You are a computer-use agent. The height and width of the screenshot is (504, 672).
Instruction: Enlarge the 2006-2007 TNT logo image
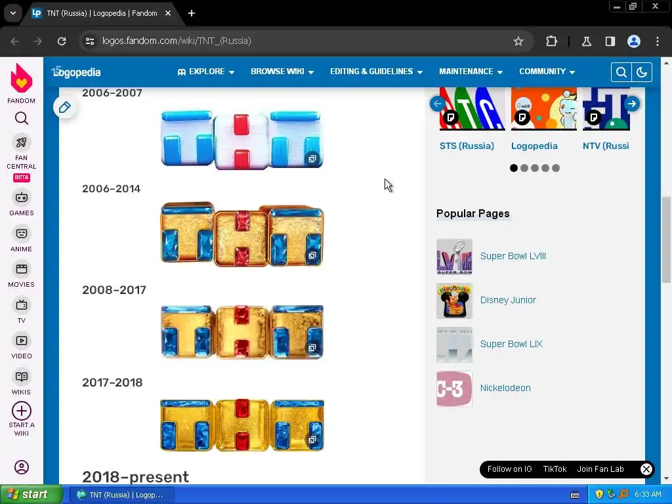pos(241,140)
